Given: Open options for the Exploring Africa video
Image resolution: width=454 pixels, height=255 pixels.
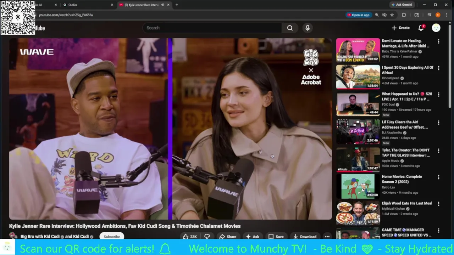Looking at the screenshot, I should 438,68.
